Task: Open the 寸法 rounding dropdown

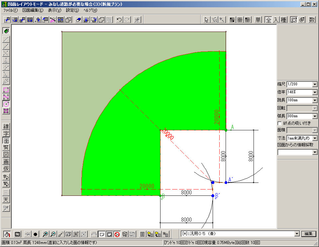Action: tap(315, 138)
